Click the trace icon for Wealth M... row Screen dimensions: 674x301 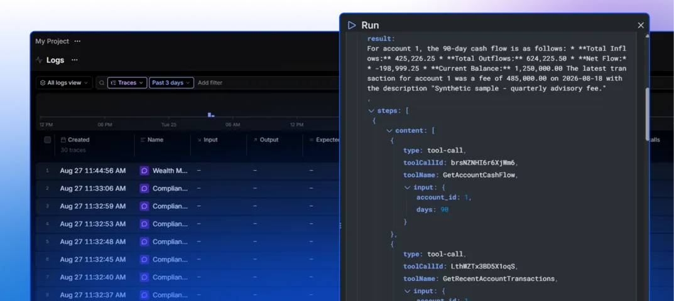click(144, 171)
